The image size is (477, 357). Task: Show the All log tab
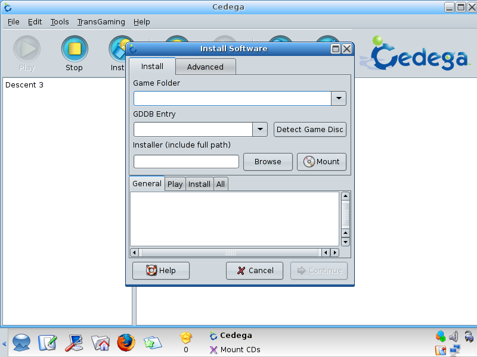tap(221, 184)
